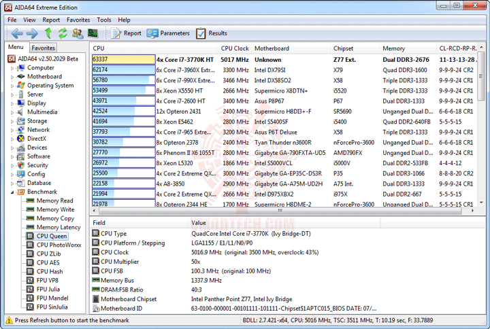Image resolution: width=490 pixels, height=329 pixels.
Task: Select the DirectX icon in tree
Action: (x=21, y=139)
